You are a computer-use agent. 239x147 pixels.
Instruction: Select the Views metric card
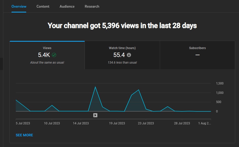click(47, 55)
